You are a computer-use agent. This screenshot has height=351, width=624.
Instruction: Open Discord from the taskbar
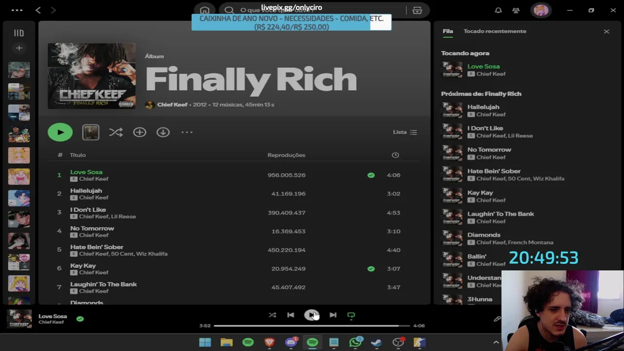tap(291, 342)
